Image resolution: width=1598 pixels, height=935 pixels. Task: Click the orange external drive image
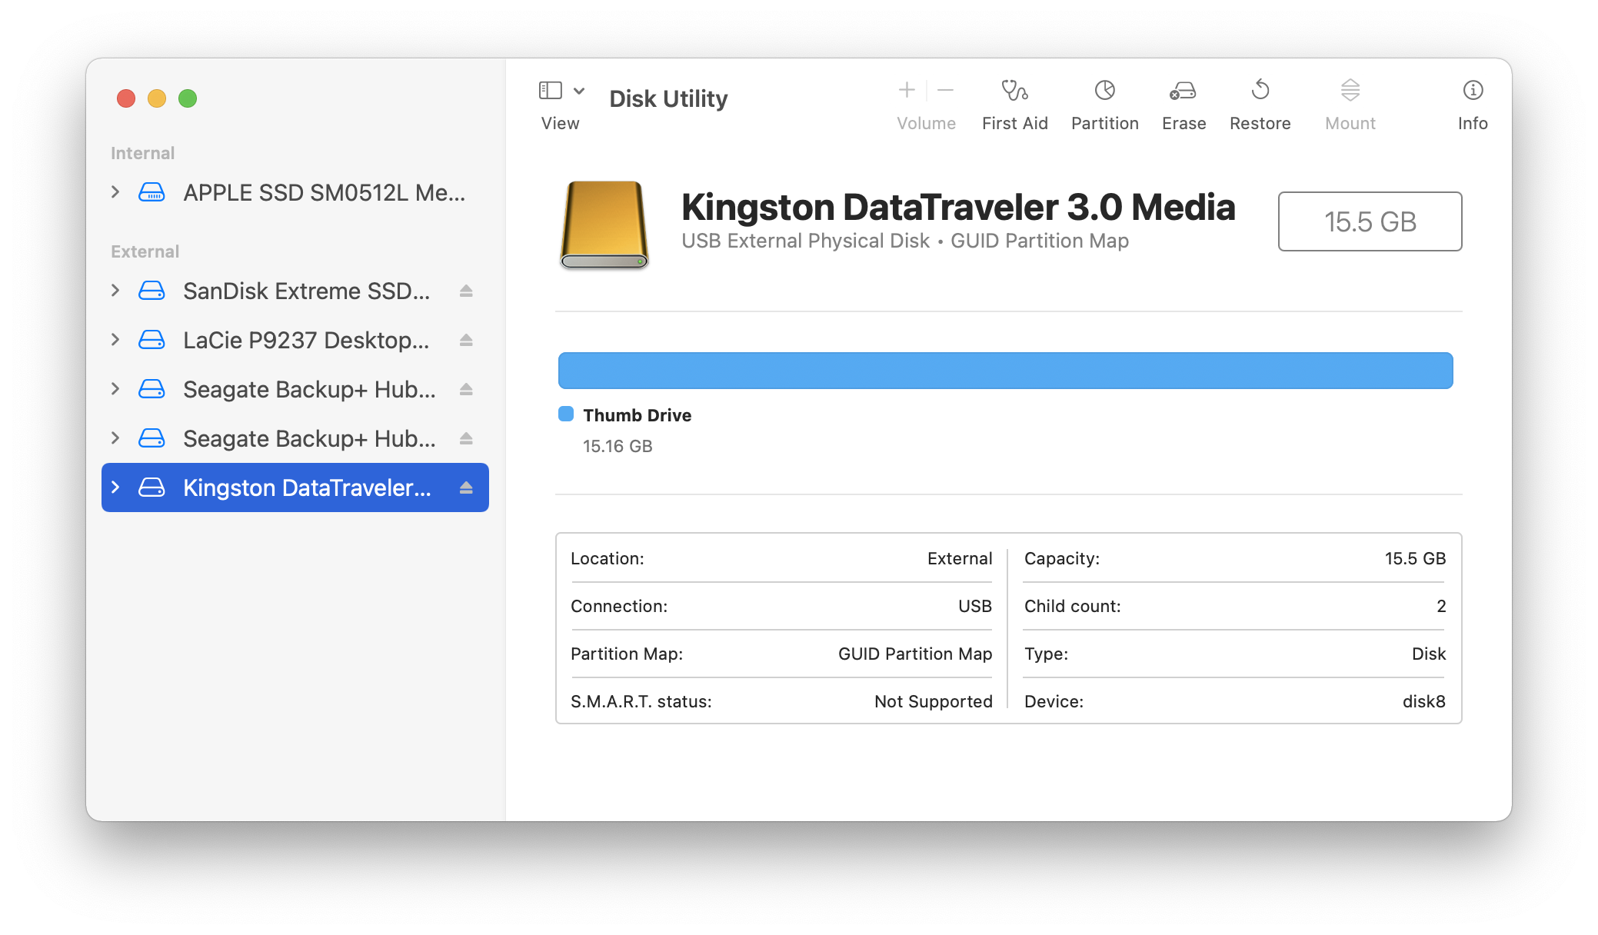[604, 225]
